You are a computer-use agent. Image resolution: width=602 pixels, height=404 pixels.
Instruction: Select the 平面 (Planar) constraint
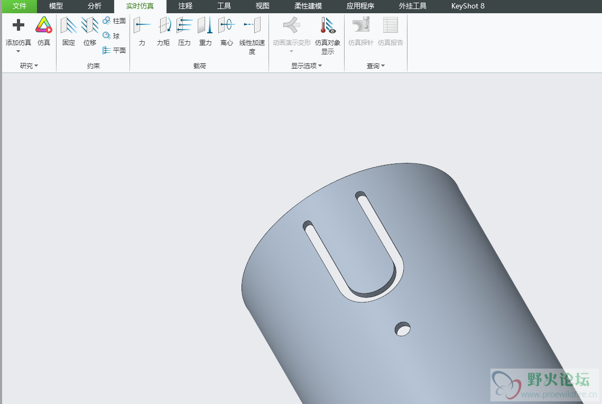pyautogui.click(x=114, y=50)
